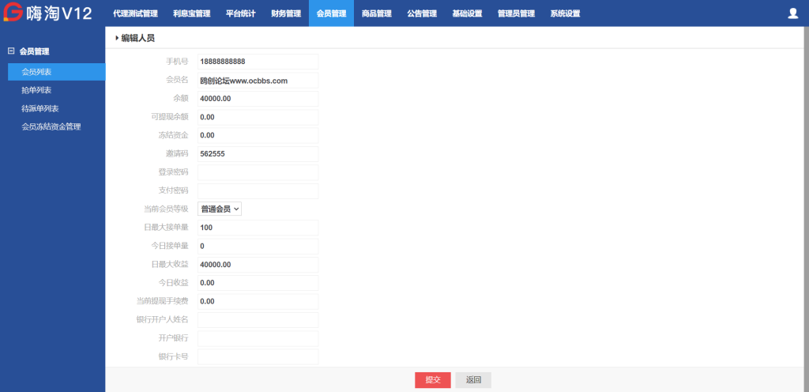Click the 编辑人员 heading text
This screenshot has width=809, height=392.
(137, 38)
